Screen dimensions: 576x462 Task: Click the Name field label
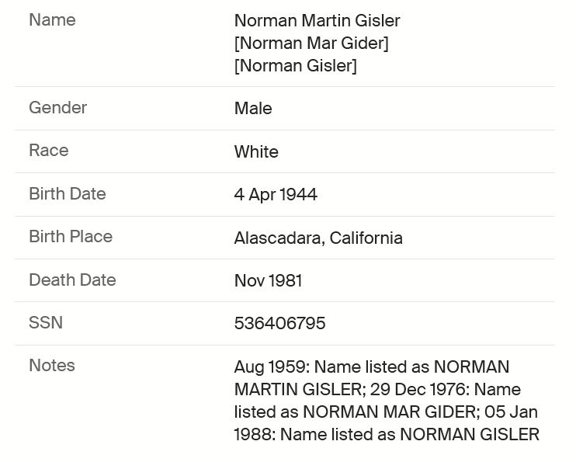click(52, 20)
